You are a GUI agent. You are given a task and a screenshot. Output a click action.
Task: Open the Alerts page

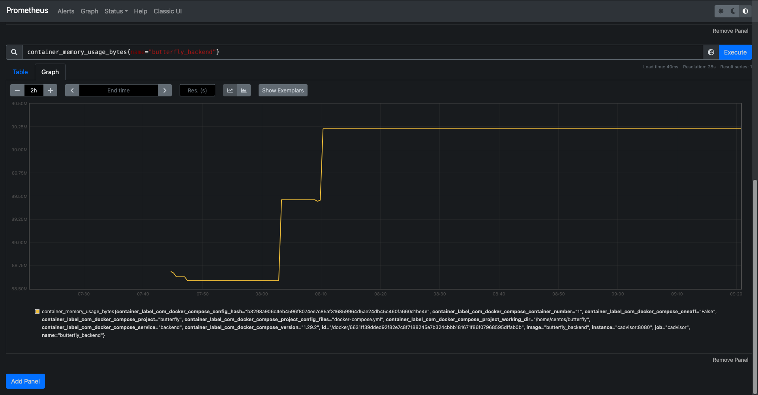point(66,11)
